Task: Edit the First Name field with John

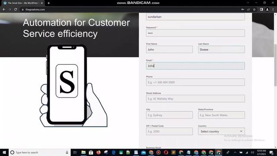Action: pyautogui.click(x=169, y=49)
